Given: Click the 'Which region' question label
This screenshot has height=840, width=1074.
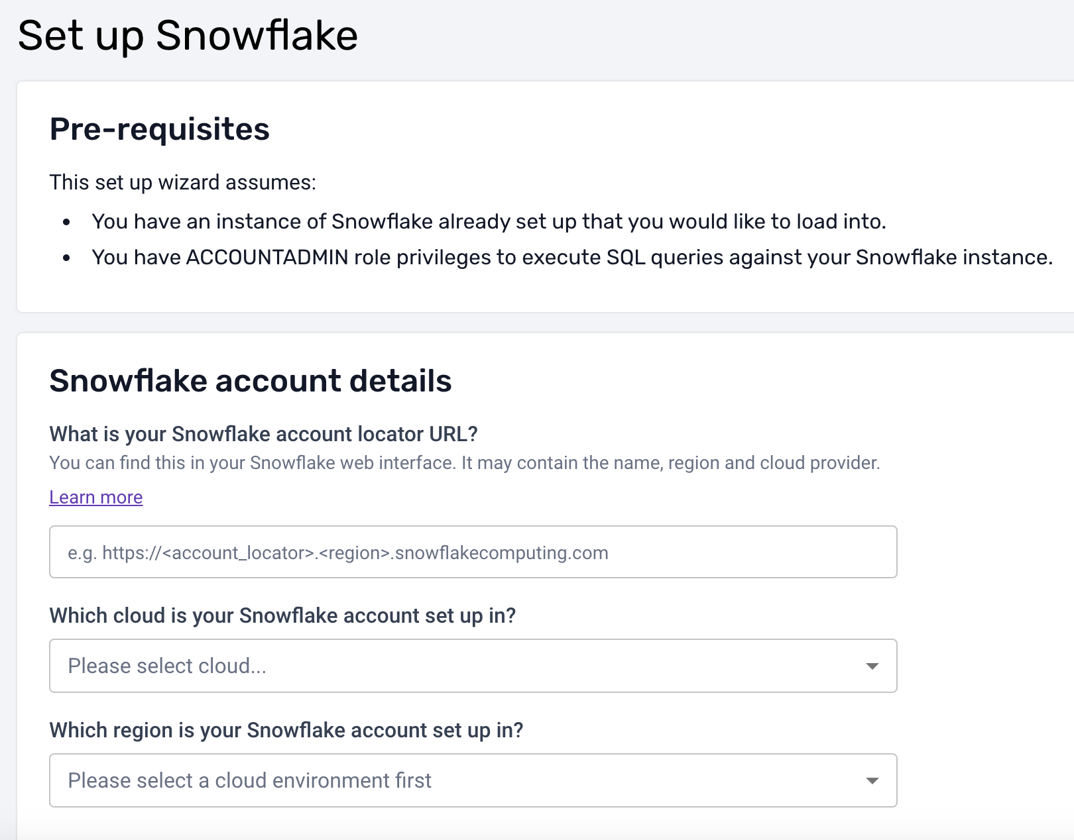Looking at the screenshot, I should pyautogui.click(x=286, y=730).
